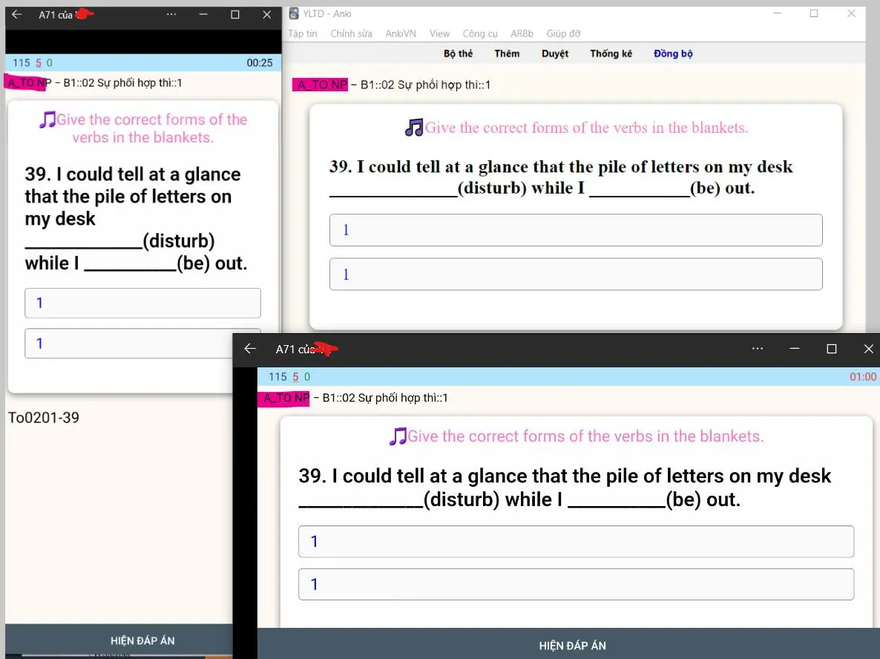Click the back arrow in top-left A71 window
Screen dimensions: 880x659
pos(16,14)
